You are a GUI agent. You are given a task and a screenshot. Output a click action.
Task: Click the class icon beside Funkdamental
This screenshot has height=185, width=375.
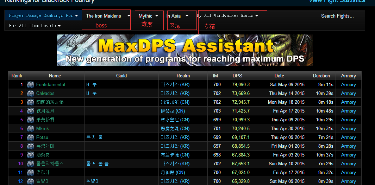coord(31,85)
